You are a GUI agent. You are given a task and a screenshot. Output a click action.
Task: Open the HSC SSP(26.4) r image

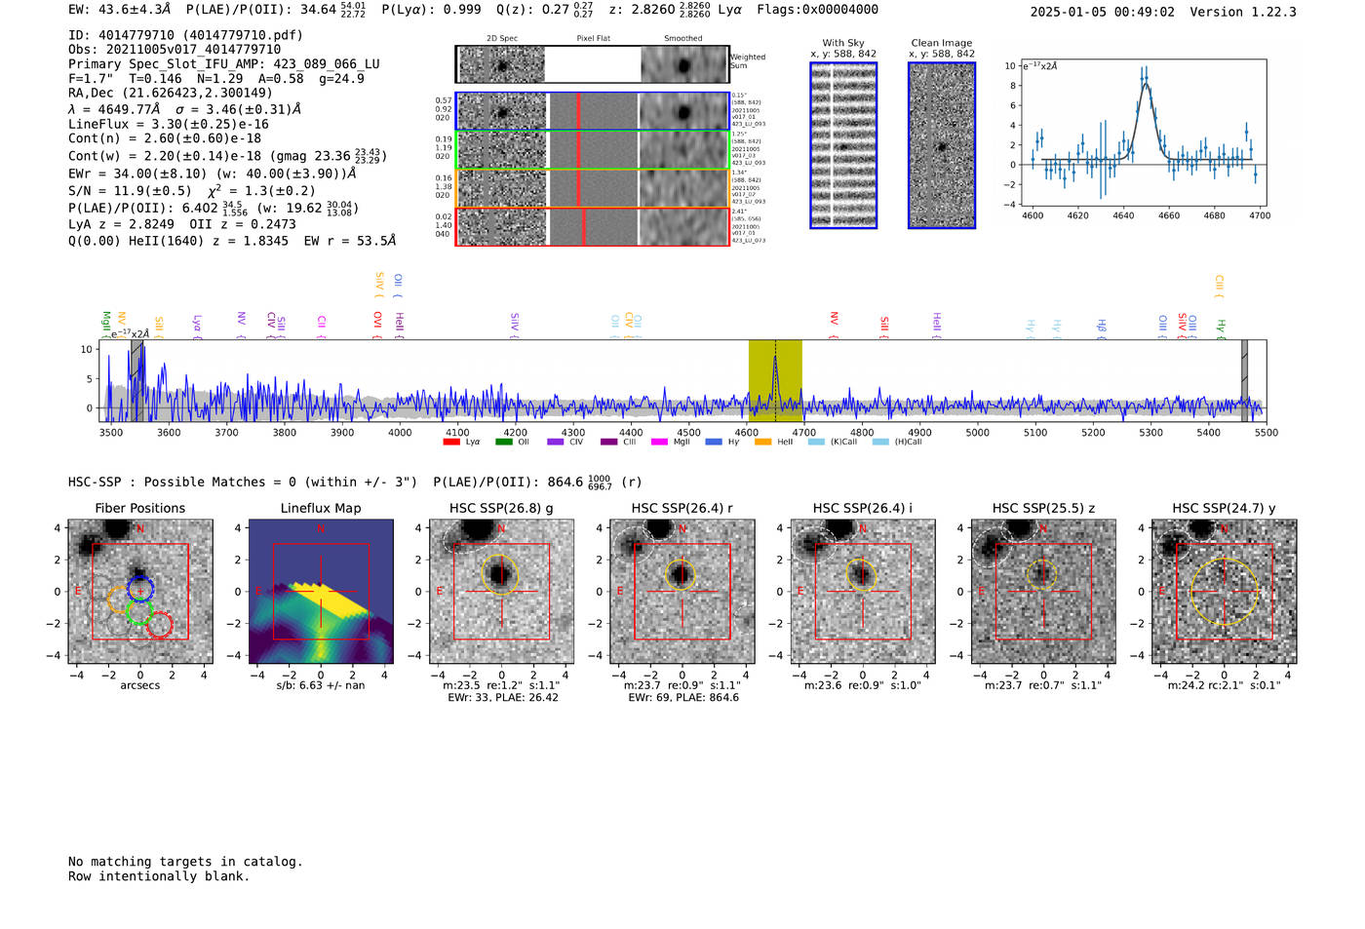[x=682, y=592]
